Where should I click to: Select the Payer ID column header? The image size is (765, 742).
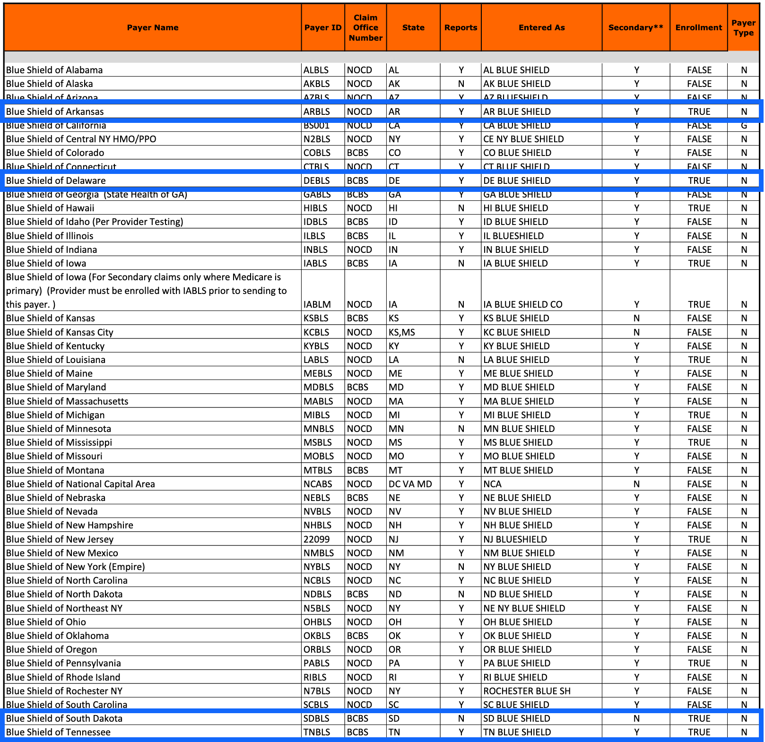pyautogui.click(x=322, y=27)
